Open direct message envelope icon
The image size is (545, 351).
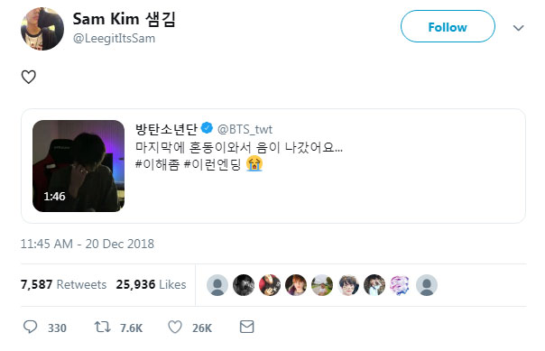click(x=246, y=327)
